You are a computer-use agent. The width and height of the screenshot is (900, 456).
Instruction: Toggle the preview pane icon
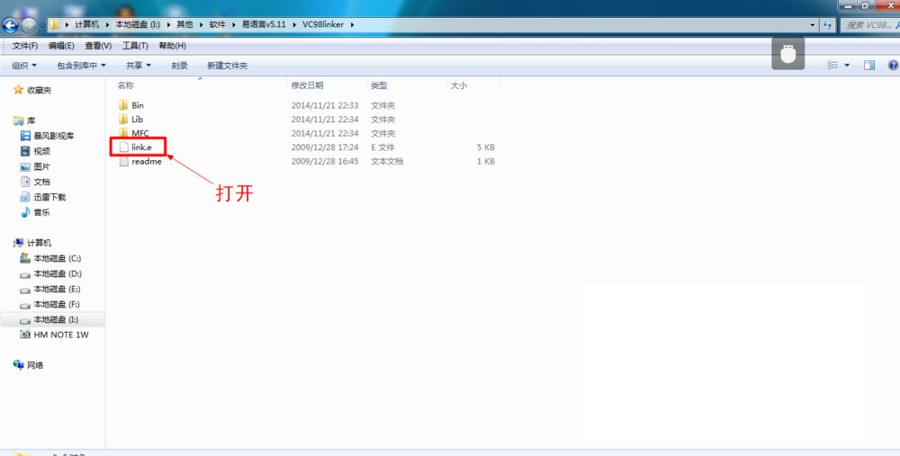(869, 66)
